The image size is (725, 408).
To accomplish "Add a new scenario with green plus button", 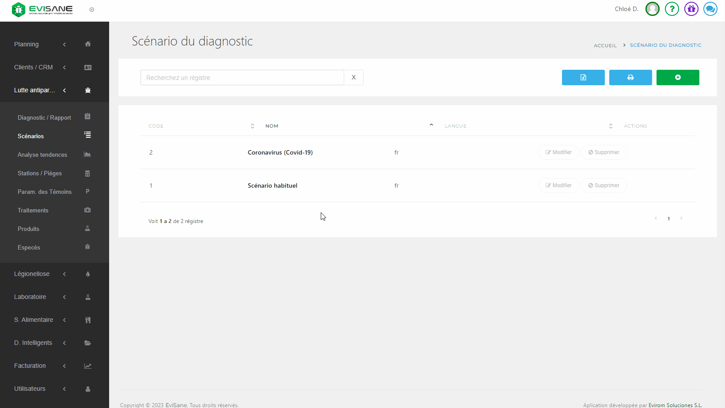I will pyautogui.click(x=677, y=77).
